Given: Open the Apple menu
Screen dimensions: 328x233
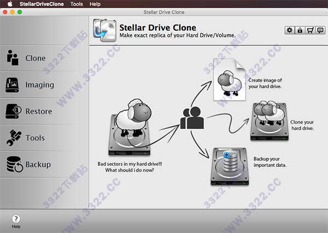Looking at the screenshot, I should [10, 4].
